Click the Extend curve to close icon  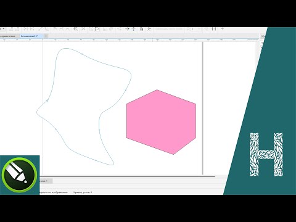point(83,29)
